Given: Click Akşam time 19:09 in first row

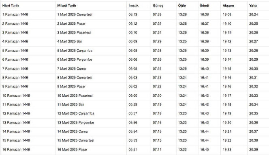Looking at the screenshot, I should coord(227,15).
